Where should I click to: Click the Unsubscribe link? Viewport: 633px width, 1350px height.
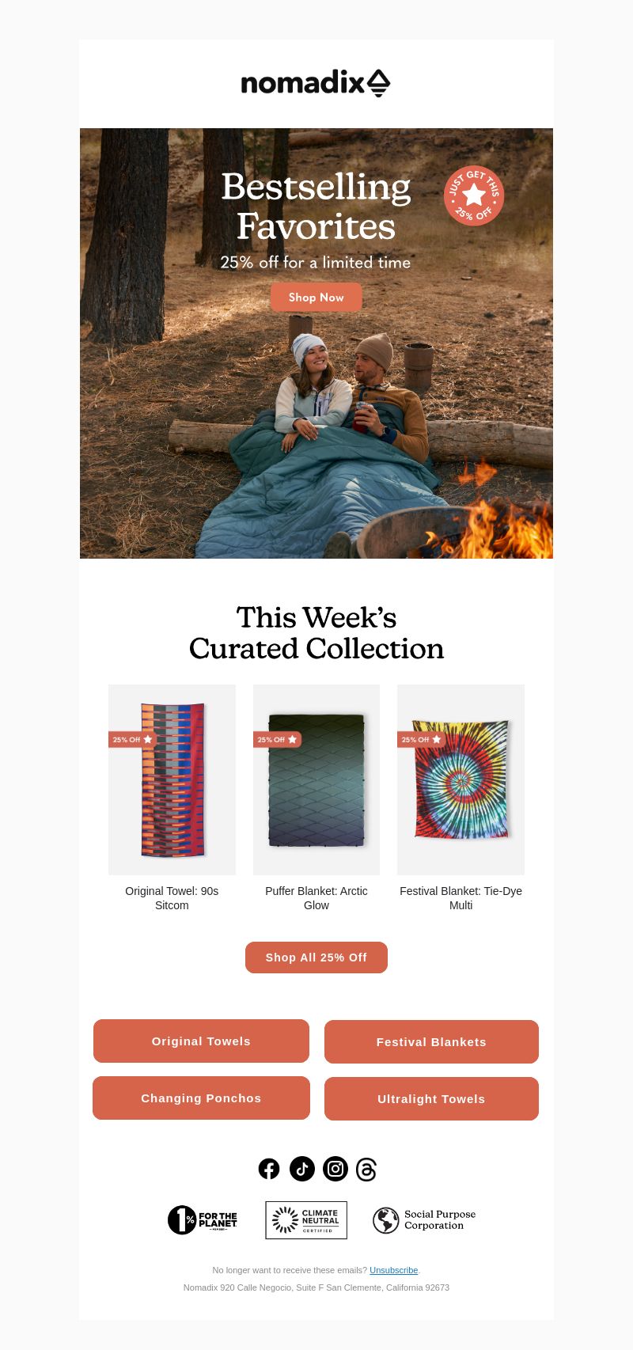point(393,1270)
